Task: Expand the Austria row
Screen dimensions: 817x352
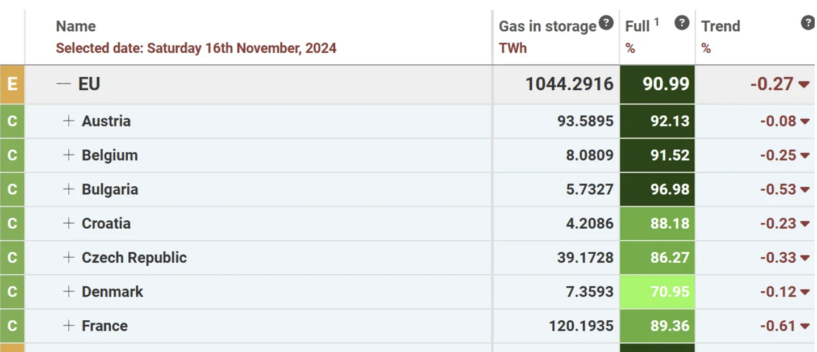Action: (x=68, y=121)
